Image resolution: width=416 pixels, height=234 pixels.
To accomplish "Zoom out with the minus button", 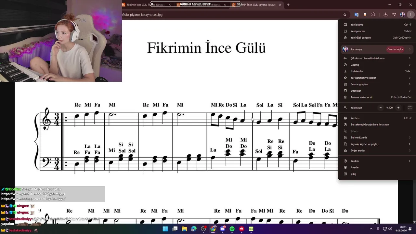I will click(381, 108).
